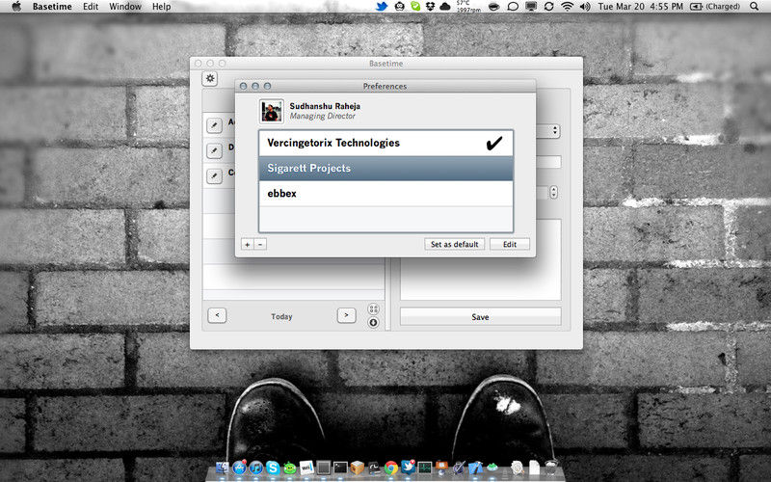Click the plus button to add account
771x482 pixels.
click(248, 244)
